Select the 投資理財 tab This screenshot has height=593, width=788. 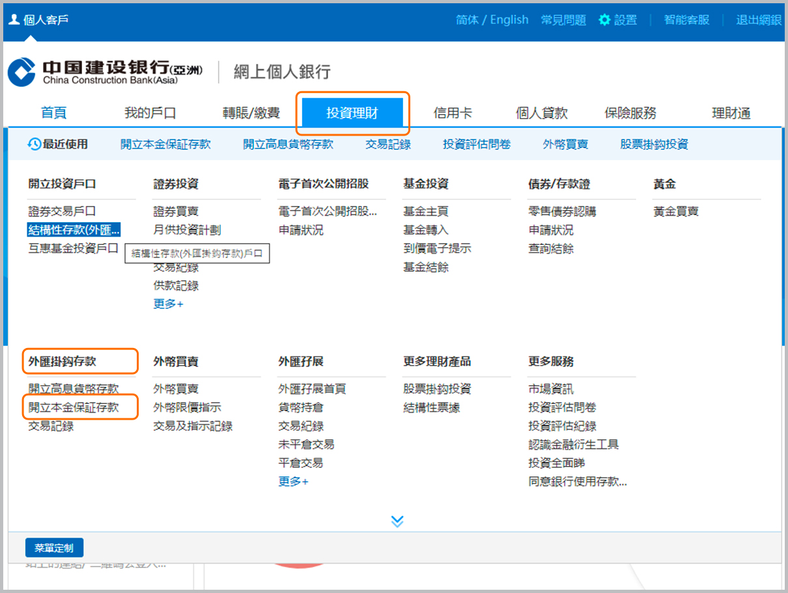click(x=352, y=113)
